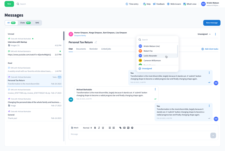Open conversation header three-dot menu
Viewport: 225px width, 151px height.
tap(215, 34)
